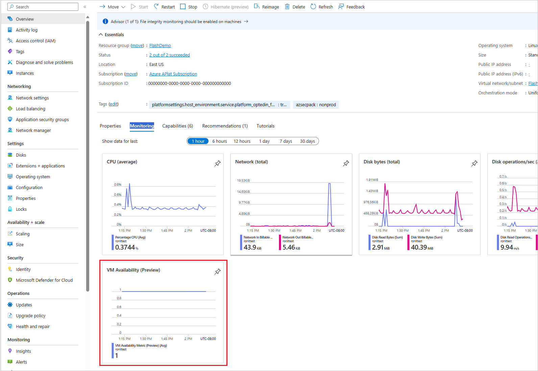This screenshot has width=538, height=371.
Task: Pin the VM Availability (Preview) chart
Action: click(218, 272)
